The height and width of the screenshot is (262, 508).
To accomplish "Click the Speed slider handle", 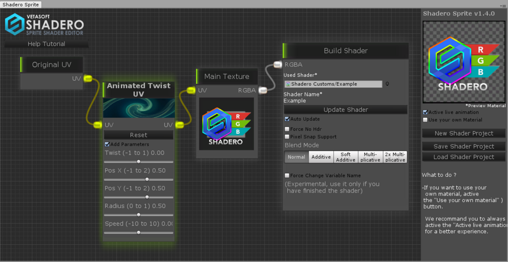I will pos(139,232).
